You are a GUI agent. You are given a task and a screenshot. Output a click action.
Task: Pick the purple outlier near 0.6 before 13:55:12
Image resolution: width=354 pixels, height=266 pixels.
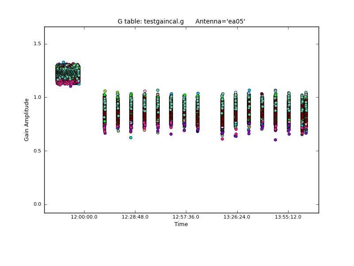point(275,140)
